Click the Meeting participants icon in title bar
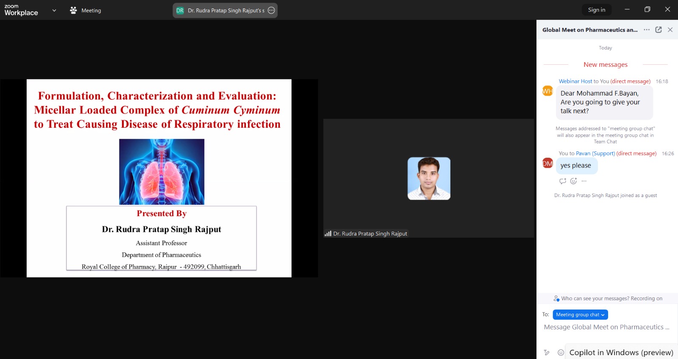The width and height of the screenshot is (678, 359). 73,10
